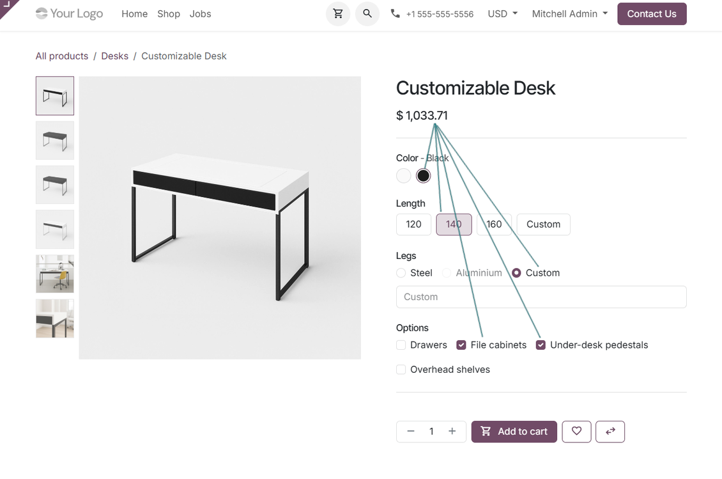Click the Customizable Desk heading
This screenshot has width=722, height=479.
(475, 88)
